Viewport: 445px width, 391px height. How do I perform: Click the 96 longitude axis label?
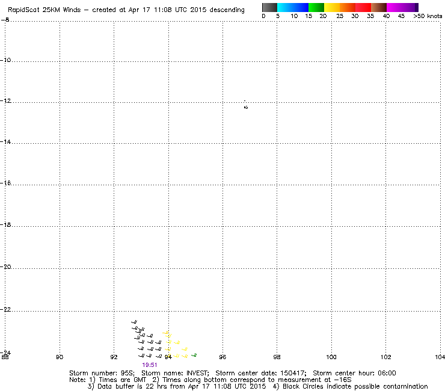(x=222, y=357)
